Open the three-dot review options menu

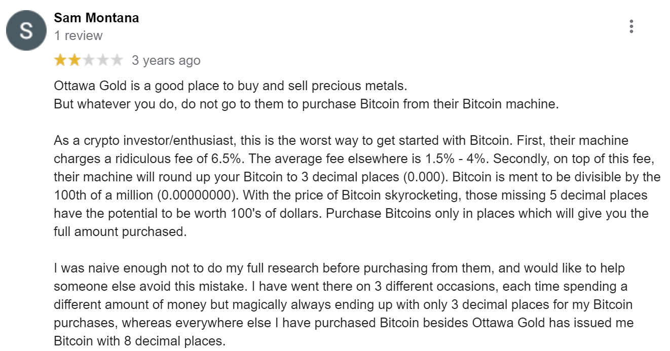click(x=631, y=26)
